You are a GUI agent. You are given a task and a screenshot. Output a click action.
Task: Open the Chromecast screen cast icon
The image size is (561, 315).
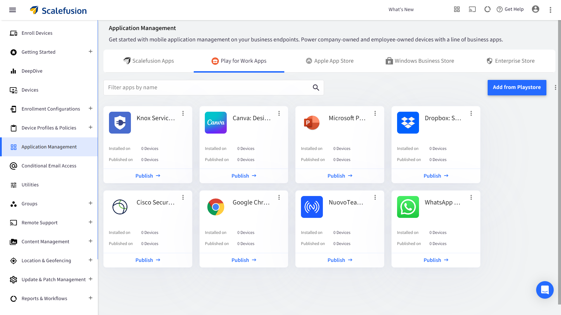472,9
